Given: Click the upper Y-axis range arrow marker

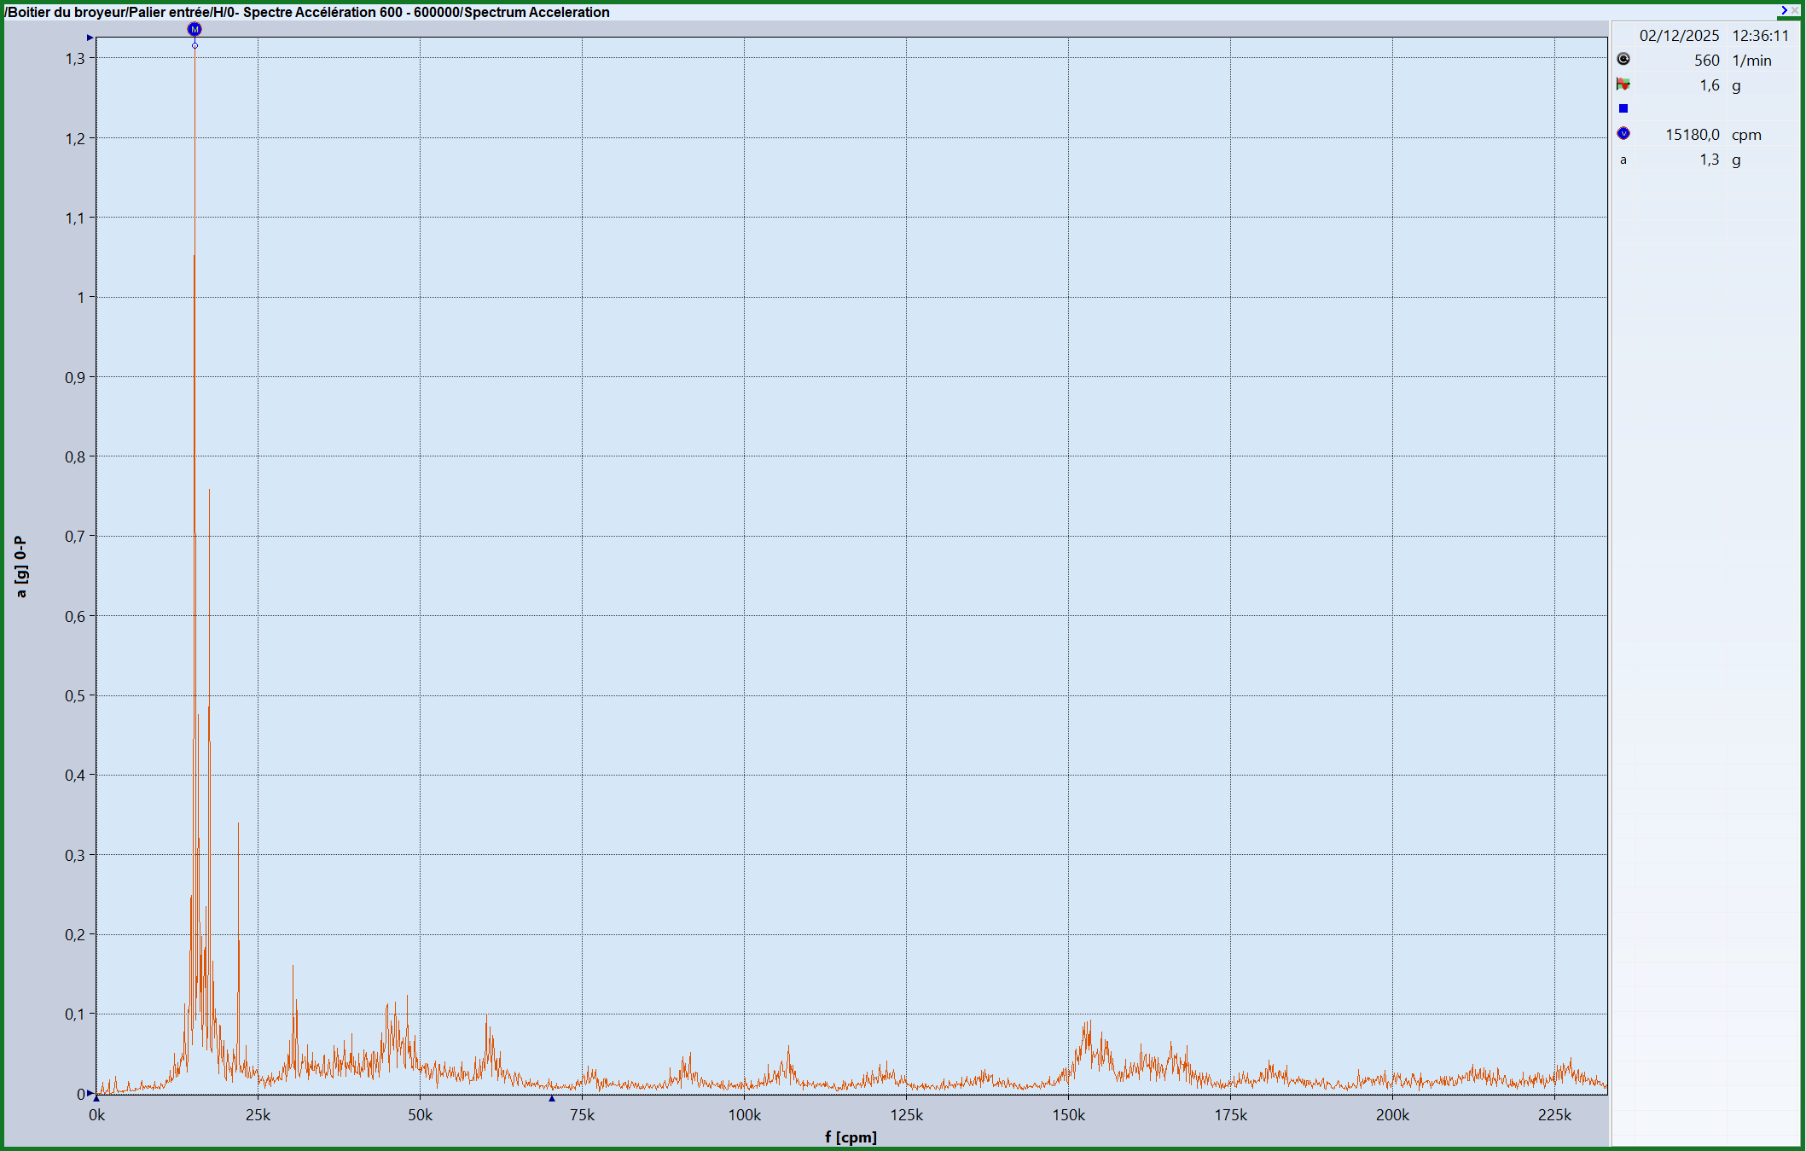Looking at the screenshot, I should point(90,38).
